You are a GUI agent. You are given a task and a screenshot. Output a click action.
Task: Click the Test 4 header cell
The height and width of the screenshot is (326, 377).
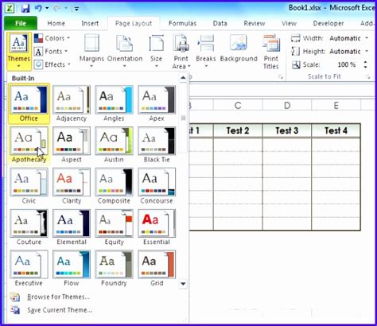(336, 130)
